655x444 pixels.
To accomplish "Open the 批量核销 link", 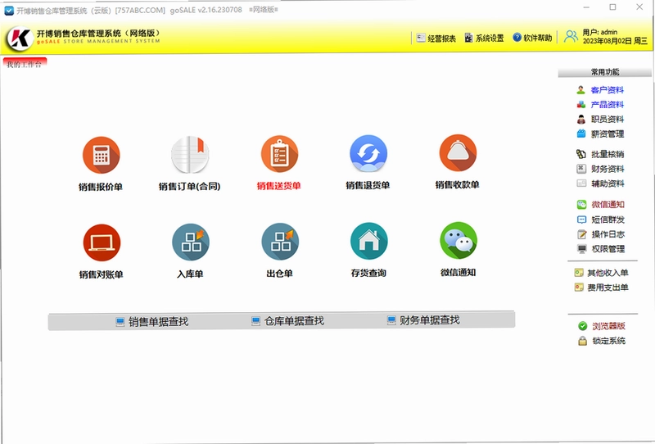I will click(608, 154).
